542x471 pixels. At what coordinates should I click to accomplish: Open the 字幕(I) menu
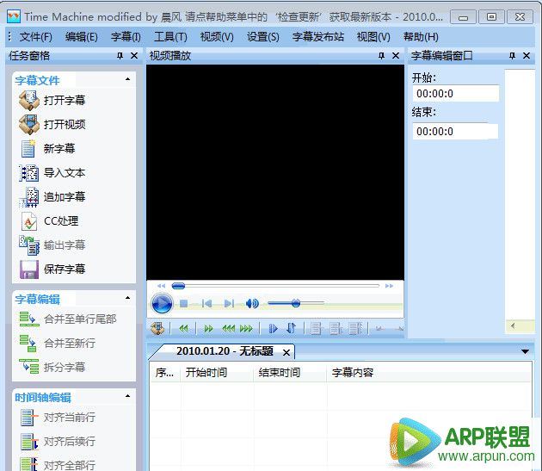coord(126,37)
